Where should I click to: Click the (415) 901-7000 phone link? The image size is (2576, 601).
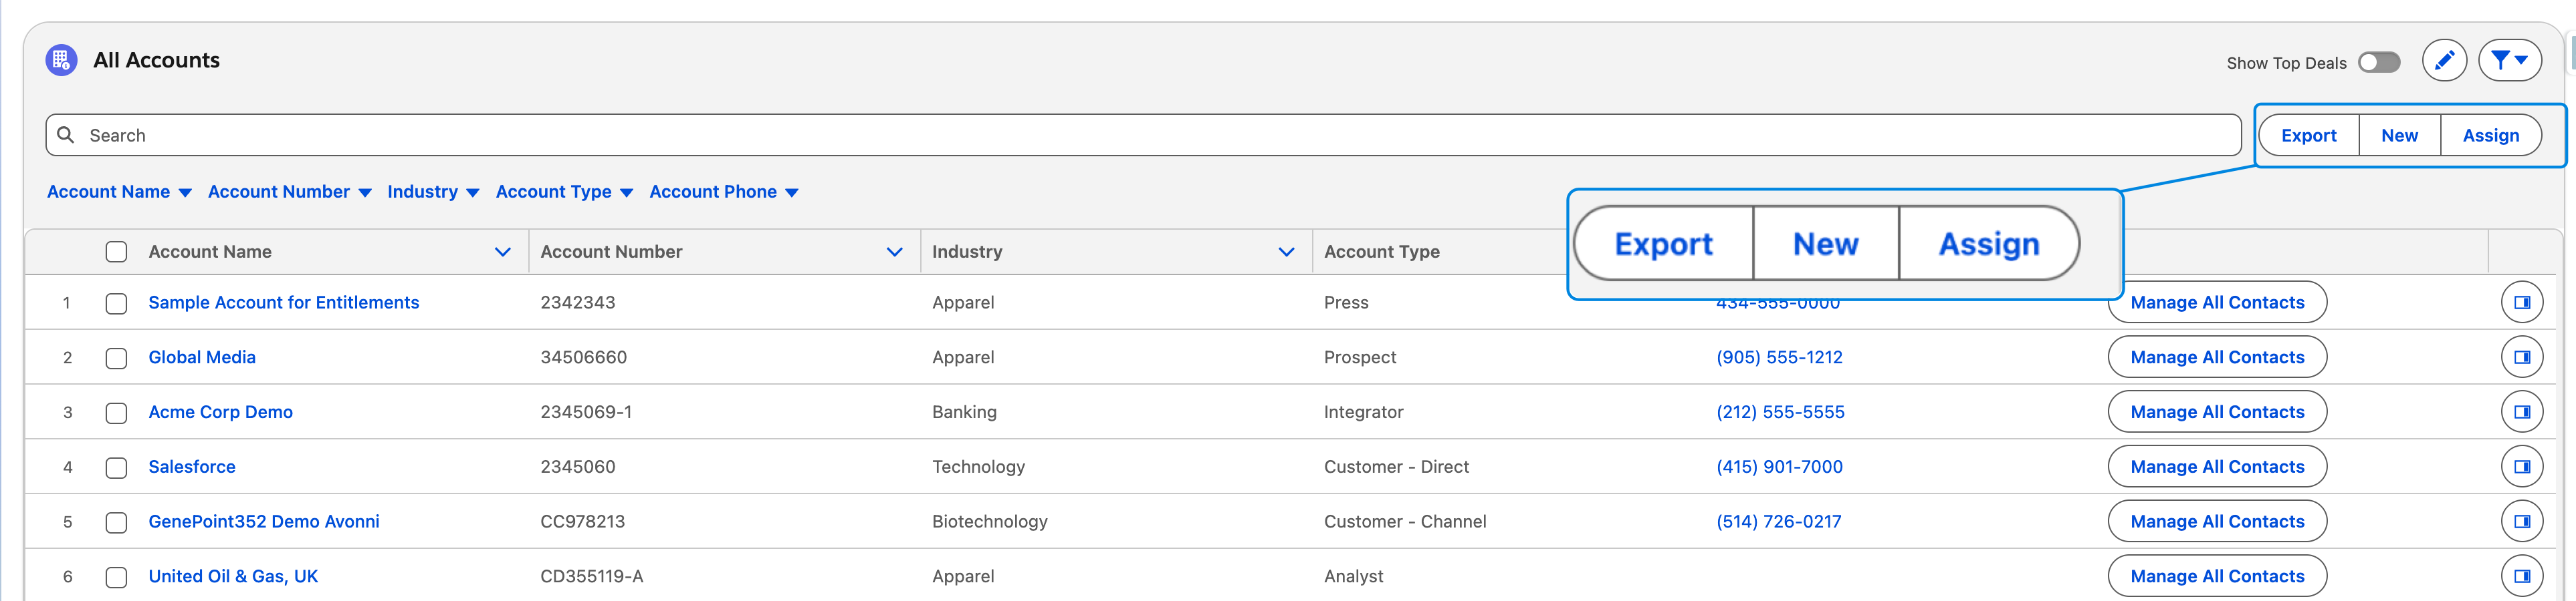[x=1779, y=467]
